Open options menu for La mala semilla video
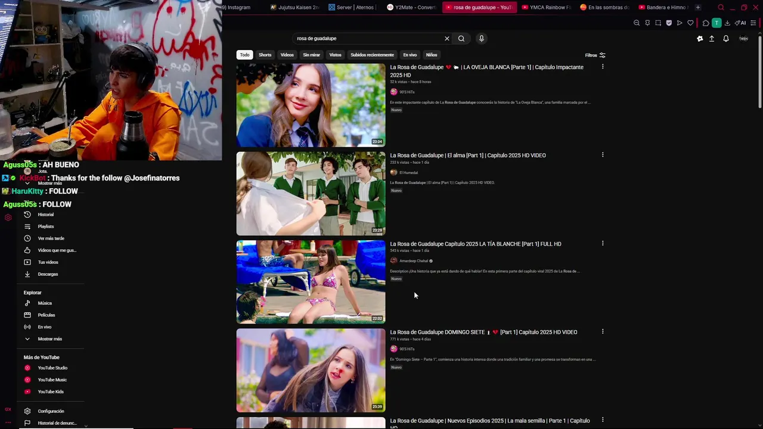This screenshot has width=763, height=429. 603,419
